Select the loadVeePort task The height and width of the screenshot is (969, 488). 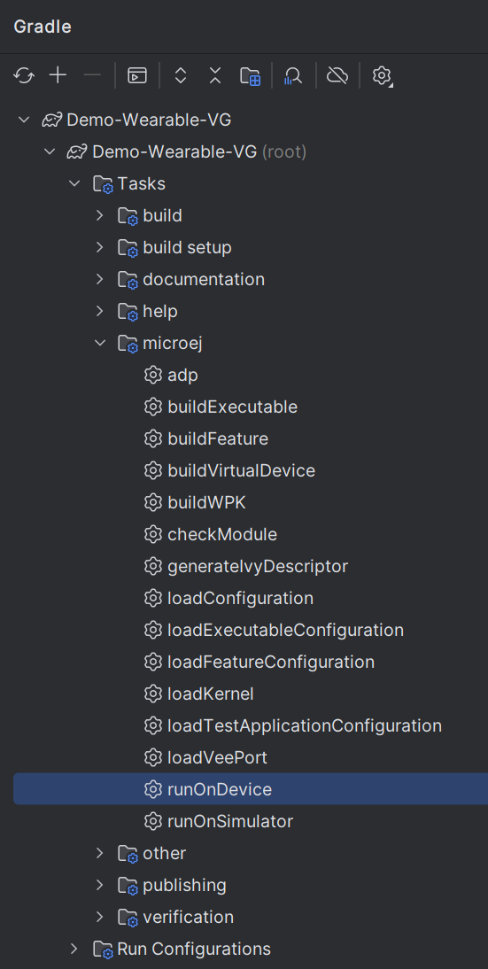coord(218,758)
